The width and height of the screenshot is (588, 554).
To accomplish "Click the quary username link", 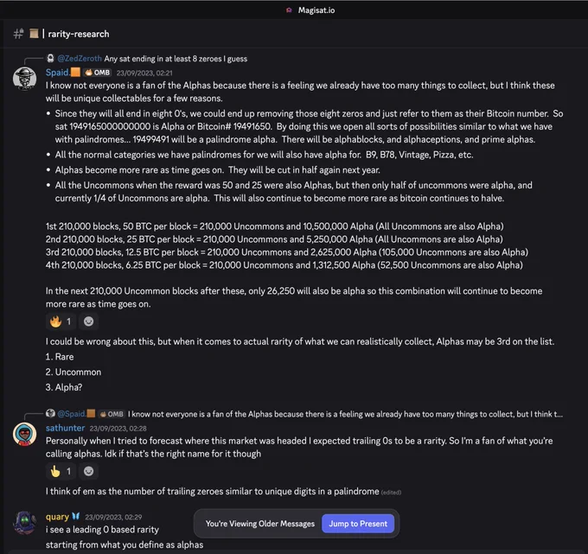I will pyautogui.click(x=57, y=517).
